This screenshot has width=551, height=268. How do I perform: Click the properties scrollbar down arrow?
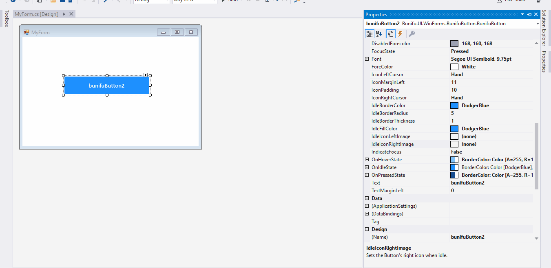pos(536,238)
